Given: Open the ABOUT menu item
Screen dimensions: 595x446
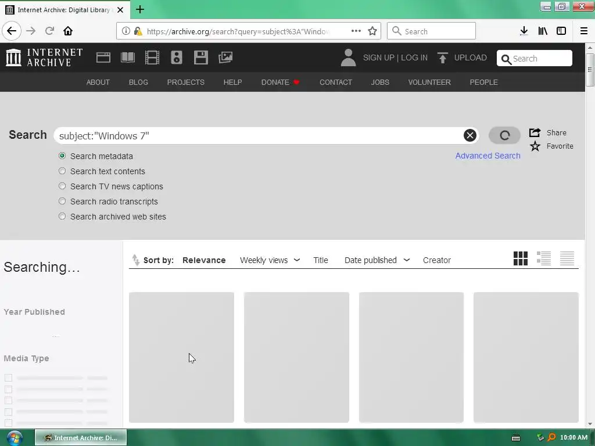Looking at the screenshot, I should pos(98,82).
